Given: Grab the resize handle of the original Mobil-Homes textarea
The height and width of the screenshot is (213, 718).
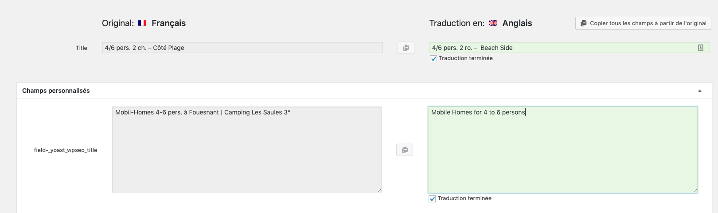Looking at the screenshot, I should (379, 191).
